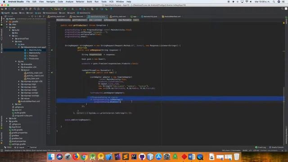This screenshot has height=162, width=288.
Task: Open lista_item.xml in the layout folder
Action: [33, 79]
